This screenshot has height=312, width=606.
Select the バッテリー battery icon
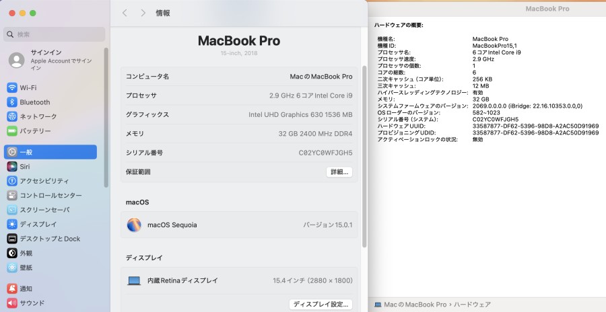tap(12, 131)
